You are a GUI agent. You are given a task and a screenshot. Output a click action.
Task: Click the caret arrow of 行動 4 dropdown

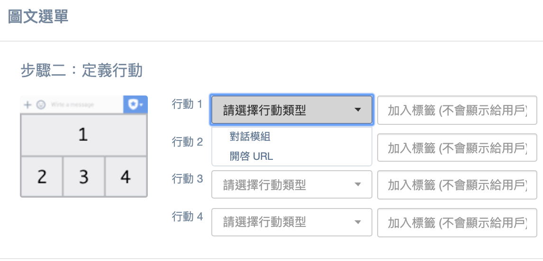[x=358, y=222]
